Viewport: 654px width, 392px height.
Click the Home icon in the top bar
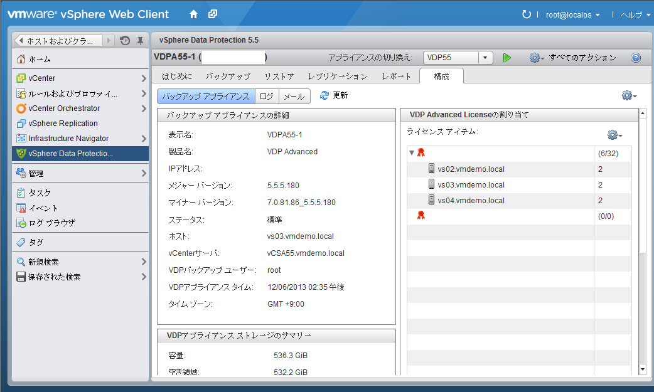point(195,13)
